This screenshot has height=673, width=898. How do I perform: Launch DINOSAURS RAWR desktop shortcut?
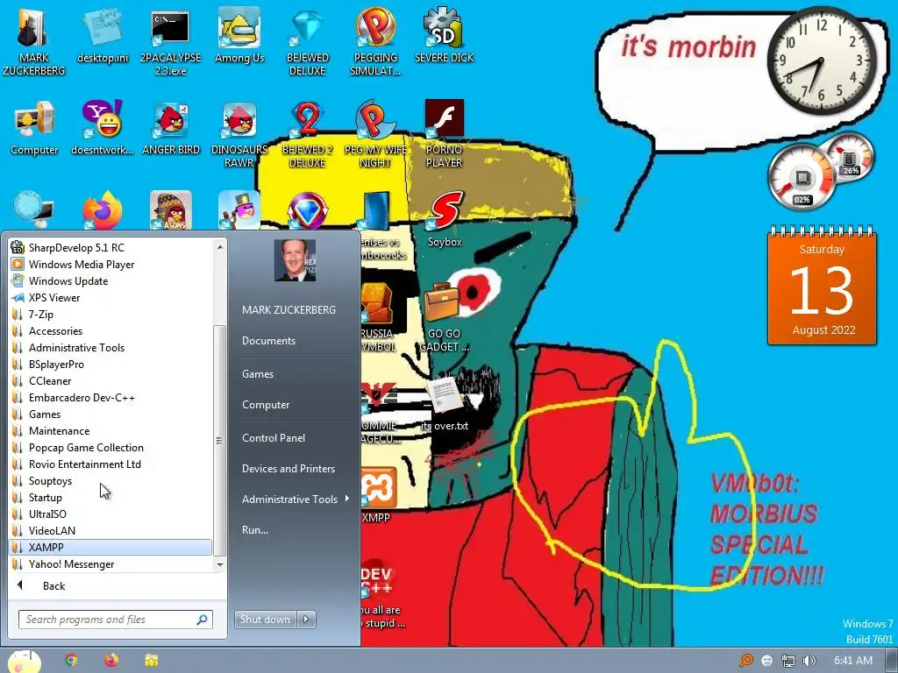pos(239,134)
